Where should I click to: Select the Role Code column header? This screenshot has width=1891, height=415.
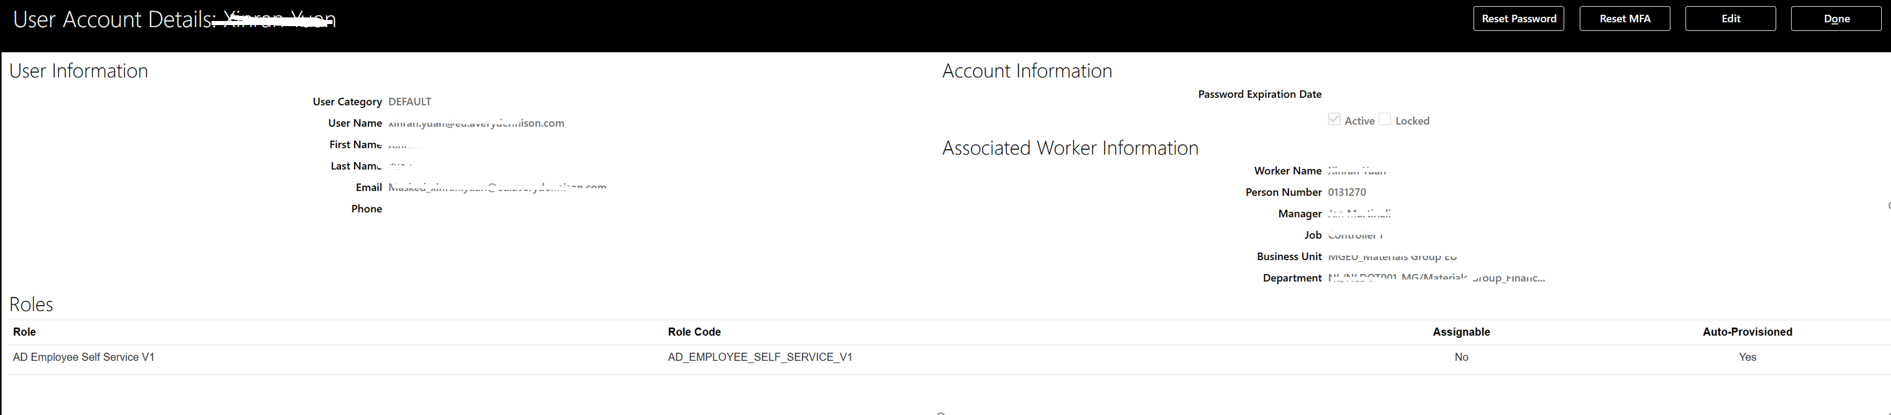694,332
